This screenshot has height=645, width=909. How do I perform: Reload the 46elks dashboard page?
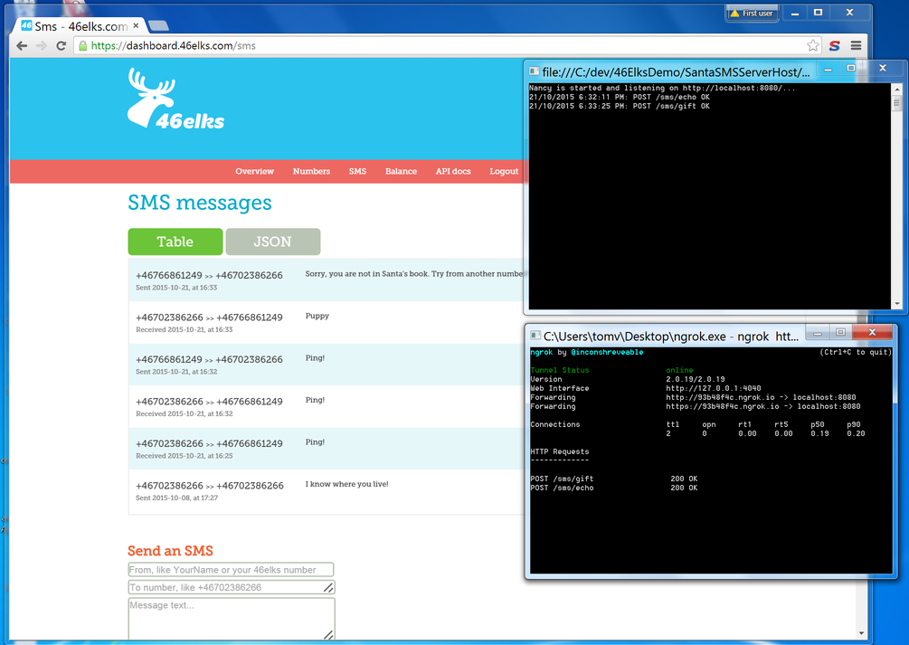click(61, 46)
